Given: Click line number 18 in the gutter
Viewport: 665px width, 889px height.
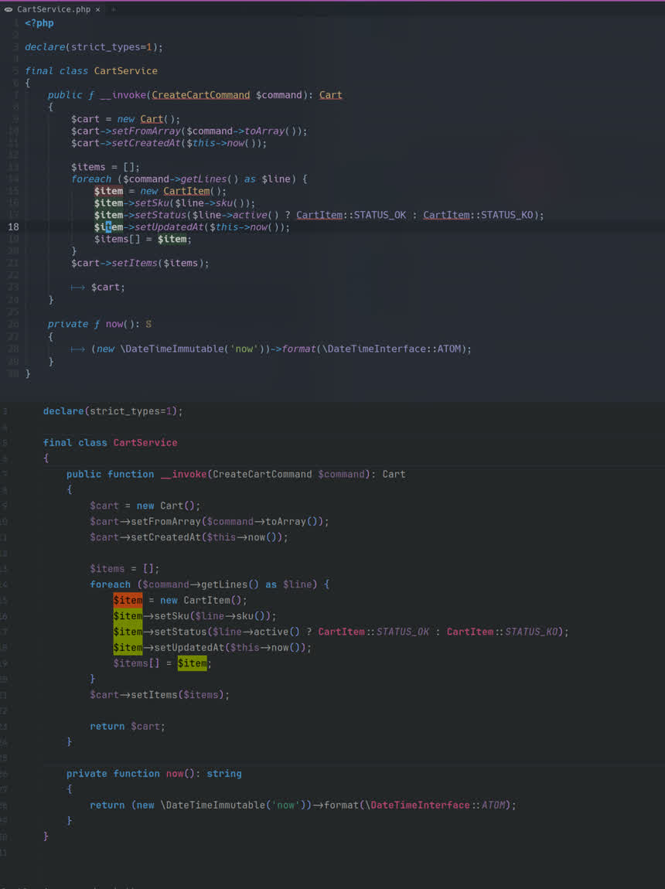Looking at the screenshot, I should pos(13,227).
